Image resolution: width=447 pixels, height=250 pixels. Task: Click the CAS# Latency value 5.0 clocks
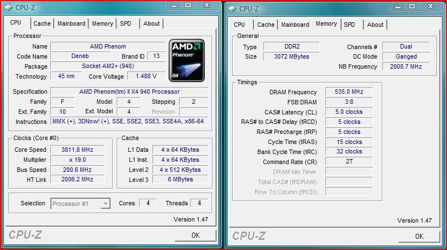click(x=349, y=112)
